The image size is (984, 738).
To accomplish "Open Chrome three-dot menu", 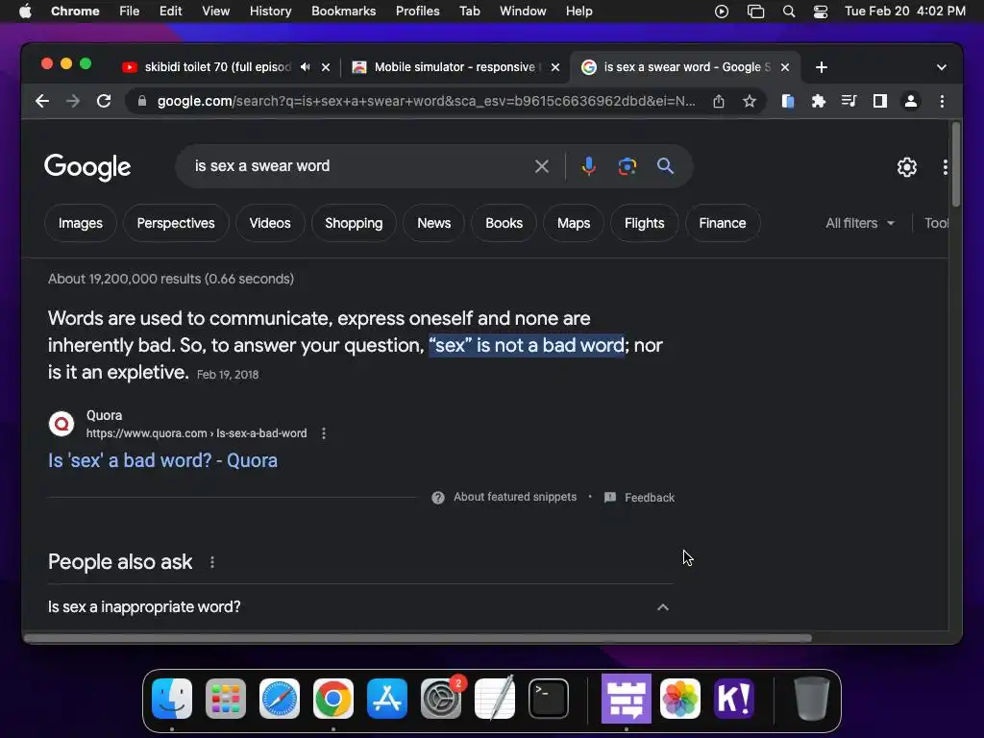I will pos(942,101).
